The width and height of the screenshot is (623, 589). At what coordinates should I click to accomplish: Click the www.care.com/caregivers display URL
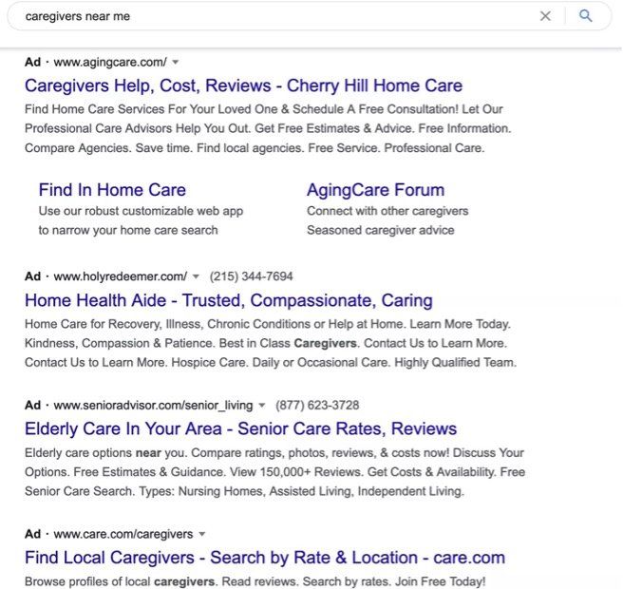click(123, 534)
